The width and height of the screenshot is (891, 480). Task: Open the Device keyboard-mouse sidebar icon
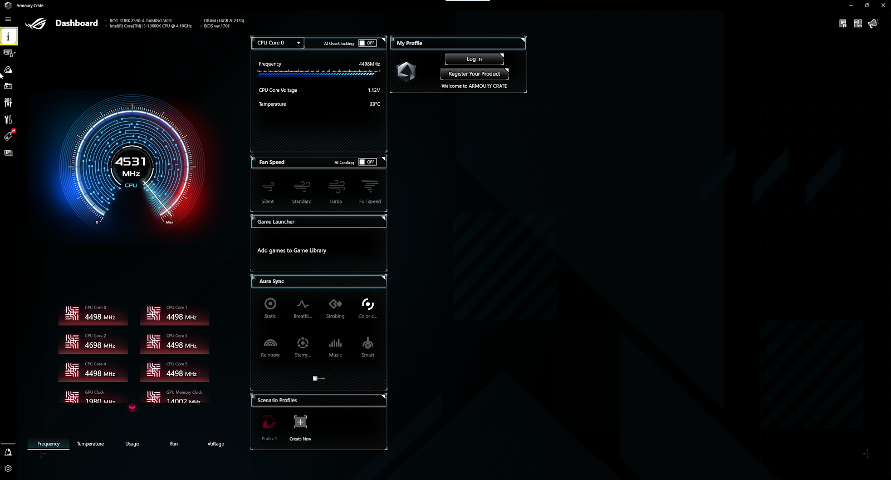9,53
